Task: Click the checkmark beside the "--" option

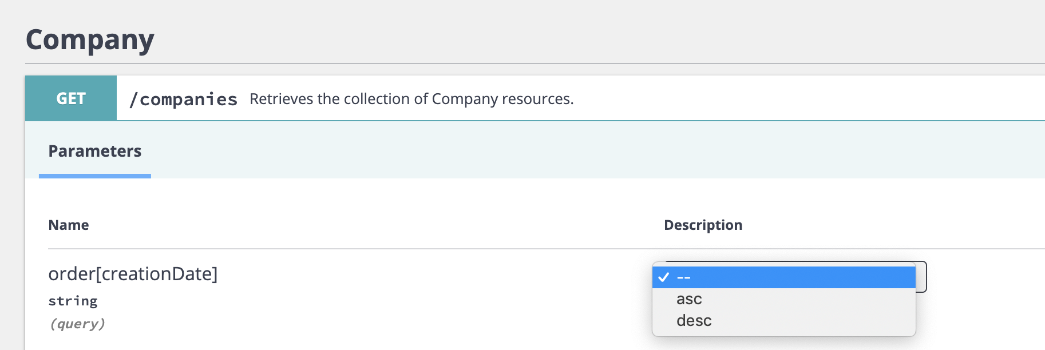Action: 664,277
